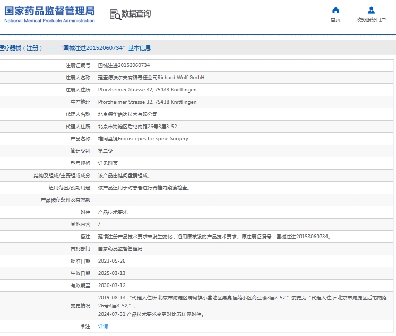Click the 型号规格 row label
This screenshot has width=396, height=336.
point(80,163)
